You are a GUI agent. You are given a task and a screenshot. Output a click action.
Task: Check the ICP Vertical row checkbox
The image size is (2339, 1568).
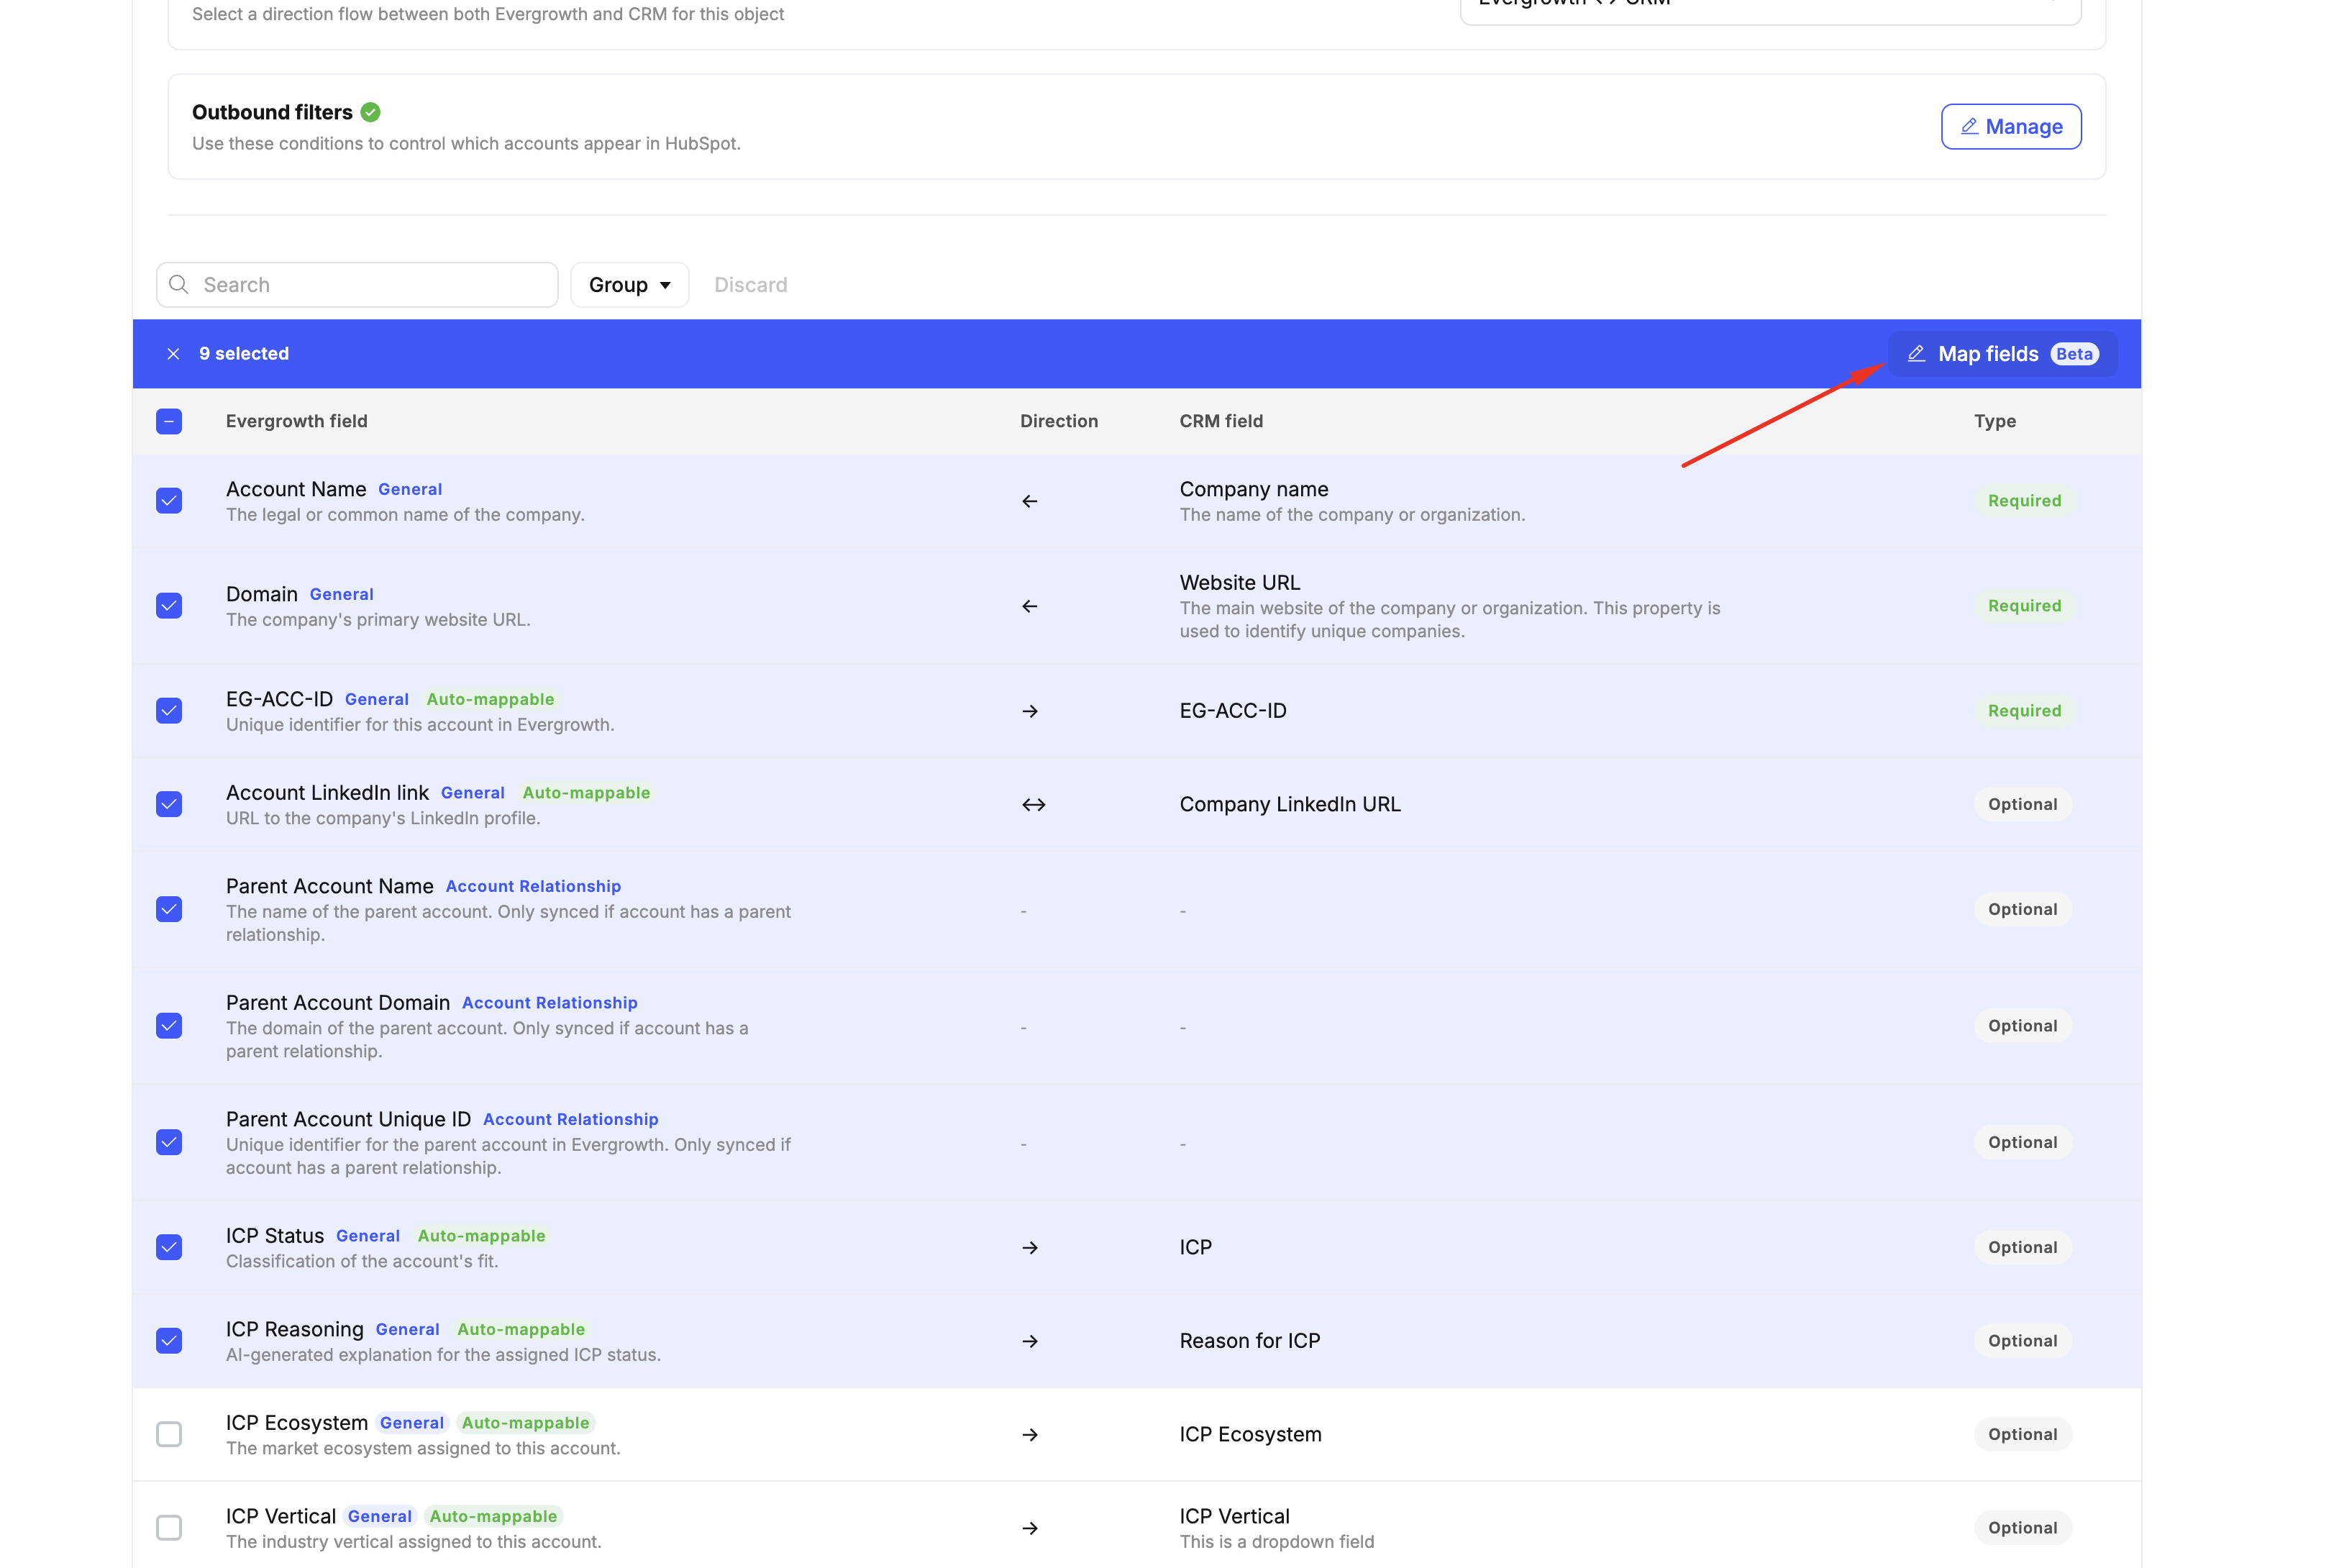tap(169, 1528)
